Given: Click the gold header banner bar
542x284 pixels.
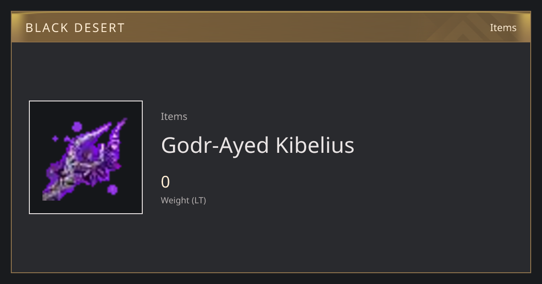Looking at the screenshot, I should click(271, 27).
